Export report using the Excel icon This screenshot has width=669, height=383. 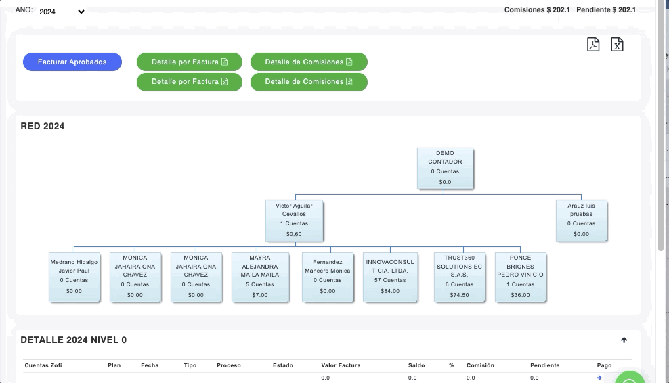point(617,45)
